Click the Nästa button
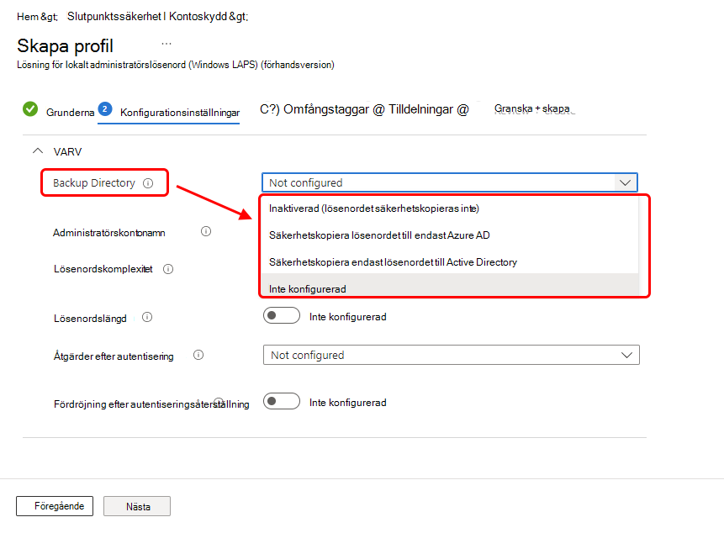Image resolution: width=724 pixels, height=533 pixels. pos(137,506)
